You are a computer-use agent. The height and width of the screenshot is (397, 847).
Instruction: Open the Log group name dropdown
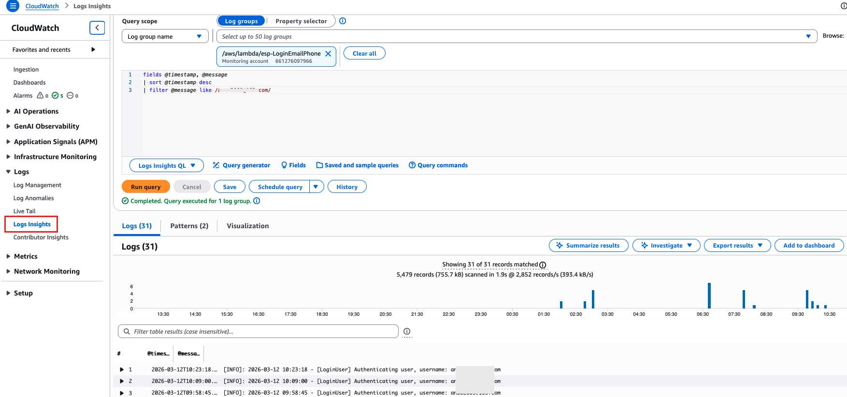click(x=165, y=36)
